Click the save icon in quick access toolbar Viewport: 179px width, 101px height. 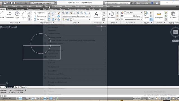pos(11,3)
